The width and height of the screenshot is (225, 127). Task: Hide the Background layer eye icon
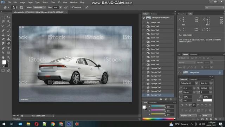pyautogui.click(x=179, y=73)
